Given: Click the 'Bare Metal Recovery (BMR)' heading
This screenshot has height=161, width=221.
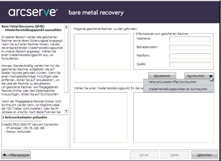Looking at the screenshot, I should coord(23,26).
